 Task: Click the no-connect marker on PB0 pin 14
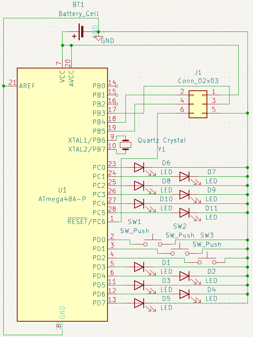(117, 86)
